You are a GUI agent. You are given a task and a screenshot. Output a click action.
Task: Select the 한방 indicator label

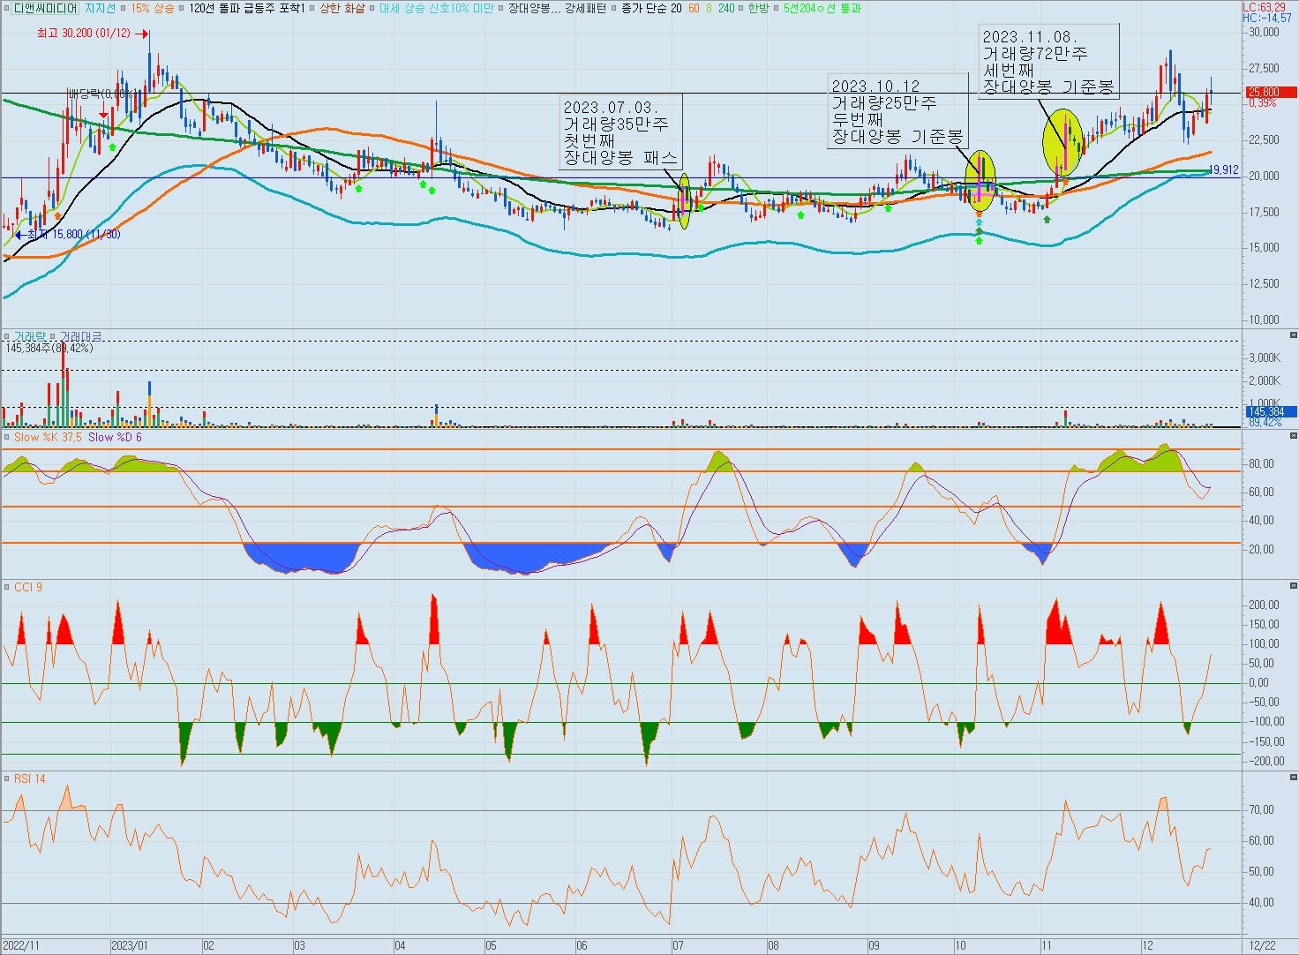tap(758, 8)
